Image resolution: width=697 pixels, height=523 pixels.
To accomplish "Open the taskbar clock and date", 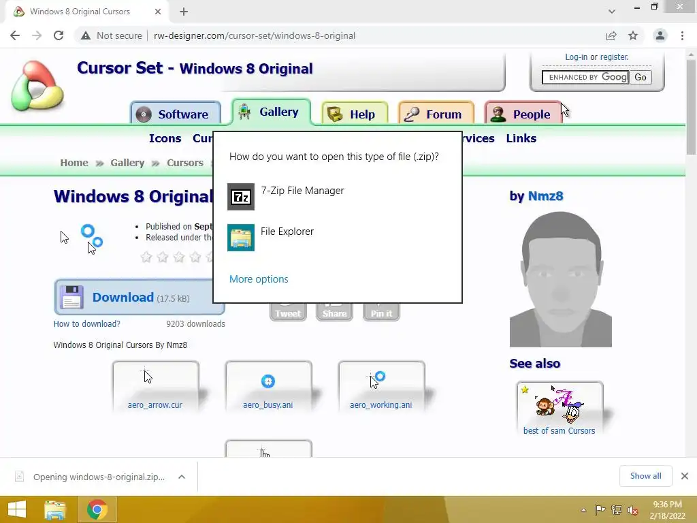I will point(667,510).
